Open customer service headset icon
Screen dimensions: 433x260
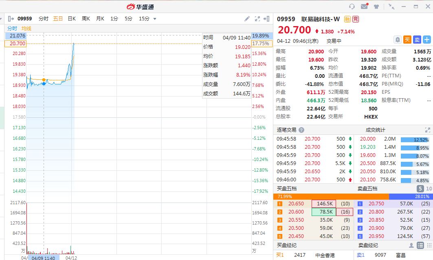pos(352,7)
